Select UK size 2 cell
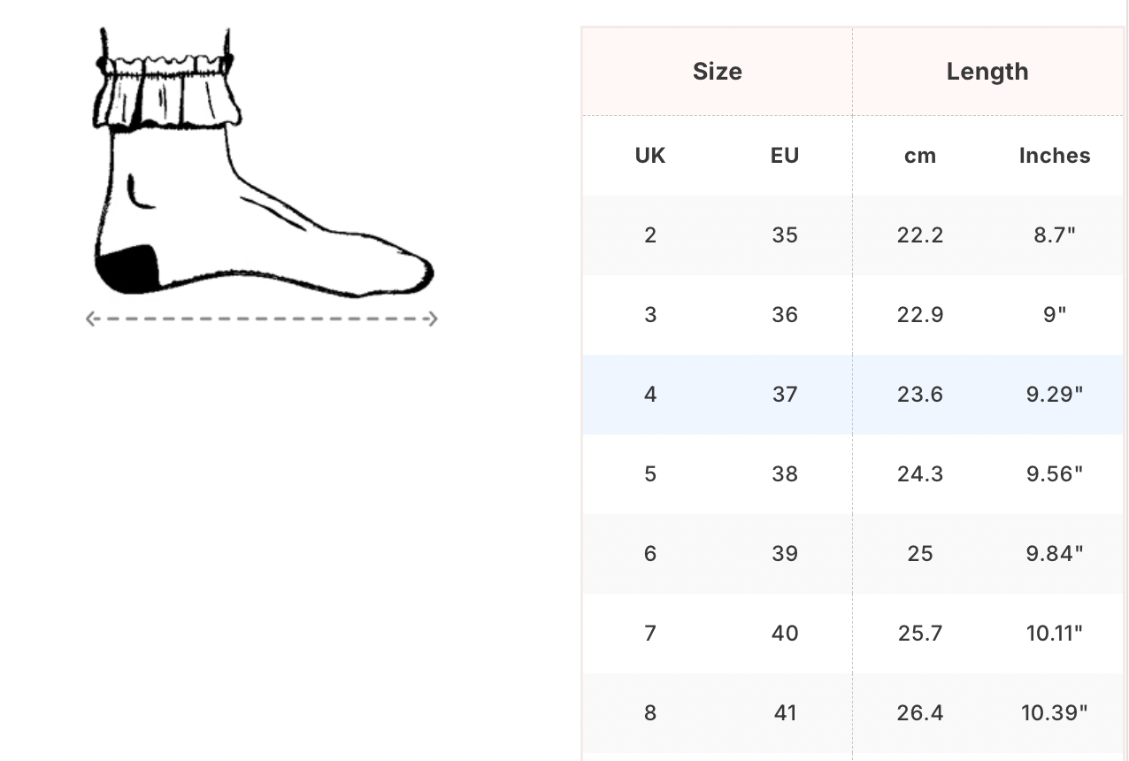 tap(650, 235)
